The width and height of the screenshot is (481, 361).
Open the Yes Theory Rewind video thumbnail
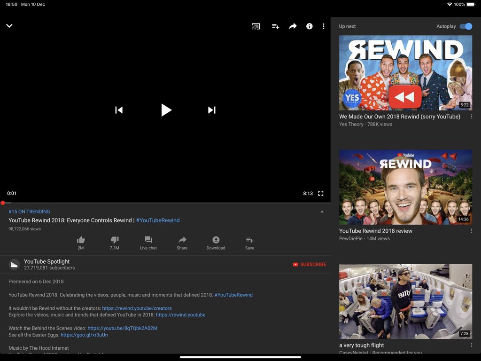coord(405,73)
